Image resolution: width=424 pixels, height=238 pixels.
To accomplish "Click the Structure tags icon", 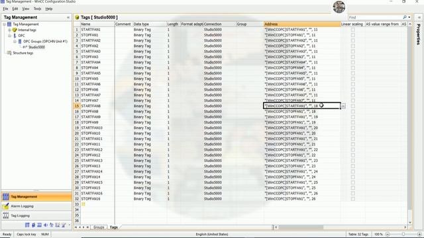I will (9, 53).
